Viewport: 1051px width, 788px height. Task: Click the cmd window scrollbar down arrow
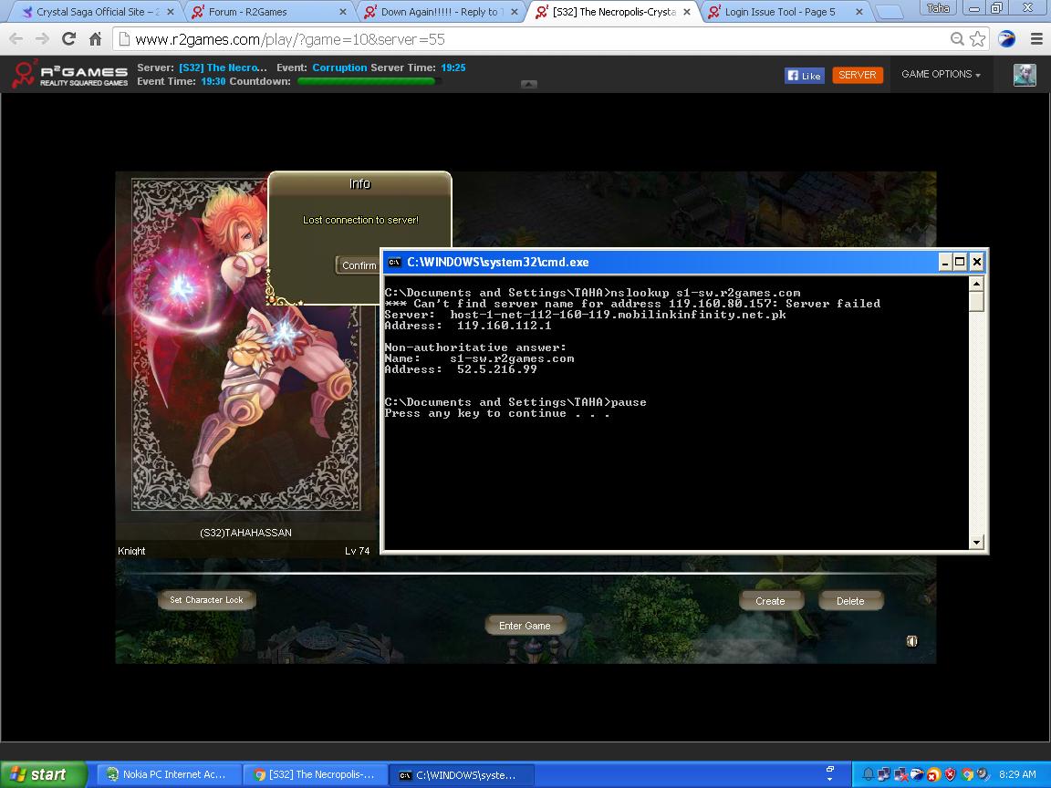pyautogui.click(x=976, y=543)
